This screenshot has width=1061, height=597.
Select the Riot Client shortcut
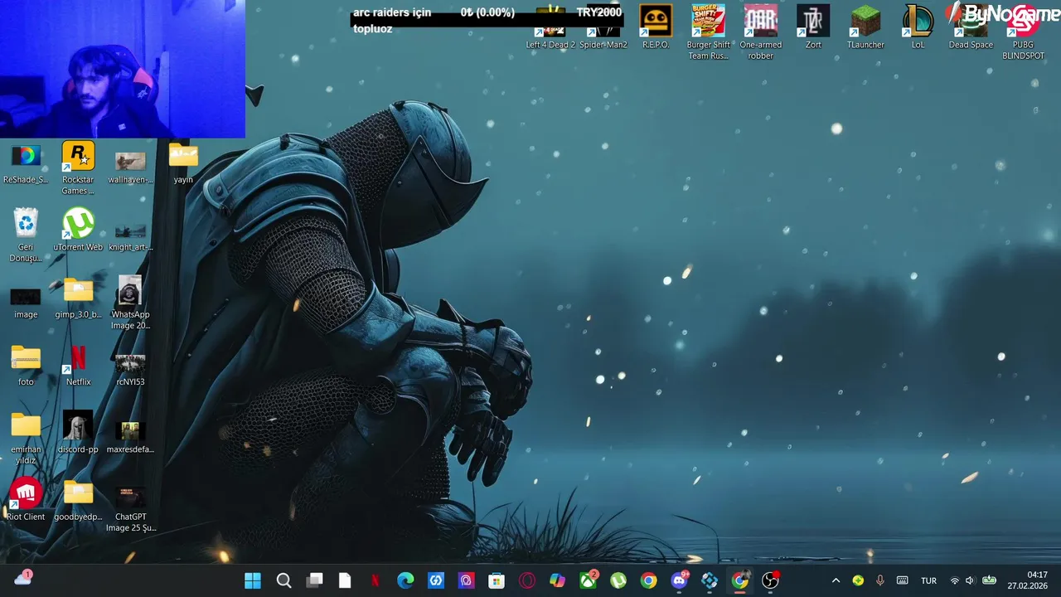[26, 500]
